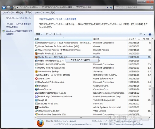The image size is (155, 129).
Task: Select the Presto! PageManager icon
Action: tap(36, 93)
